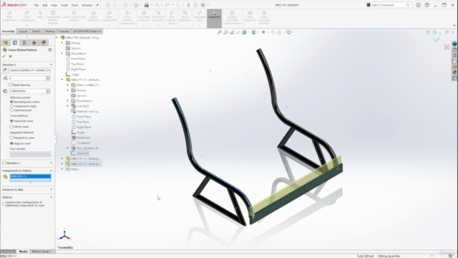Click the Zoom to Fit magnifier icon
The image size is (458, 258).
(x=220, y=32)
